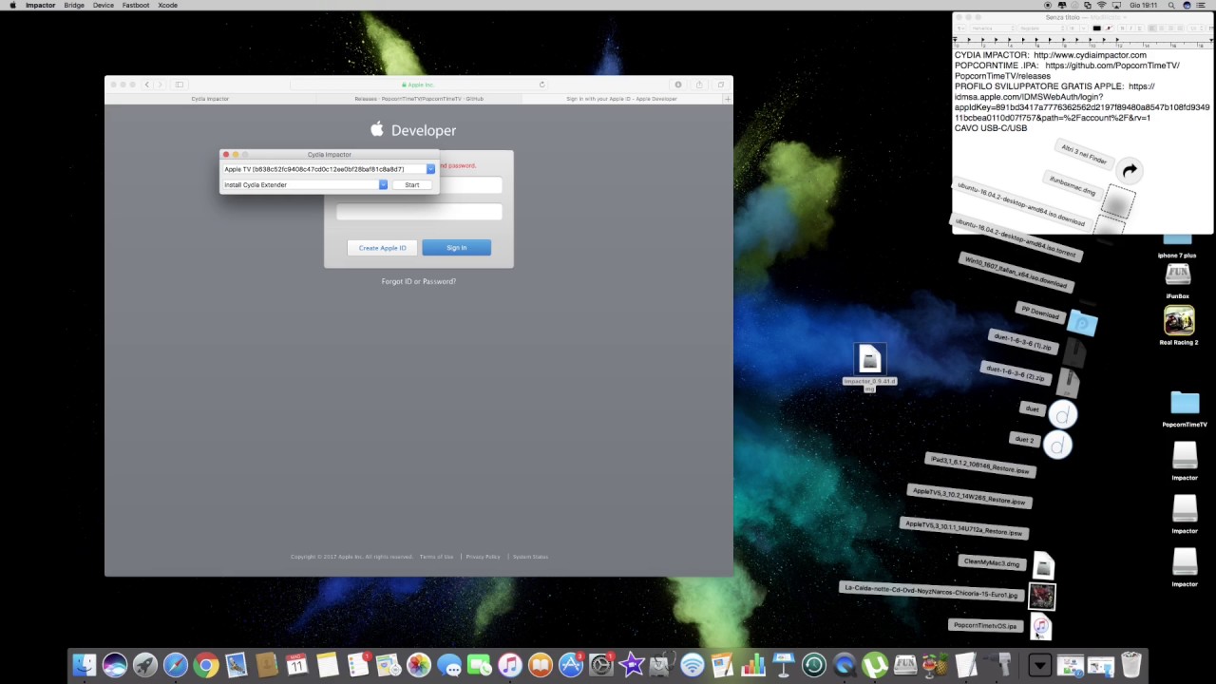
Task: Expand Apple TV device dropdown in Impactor
Action: click(430, 169)
